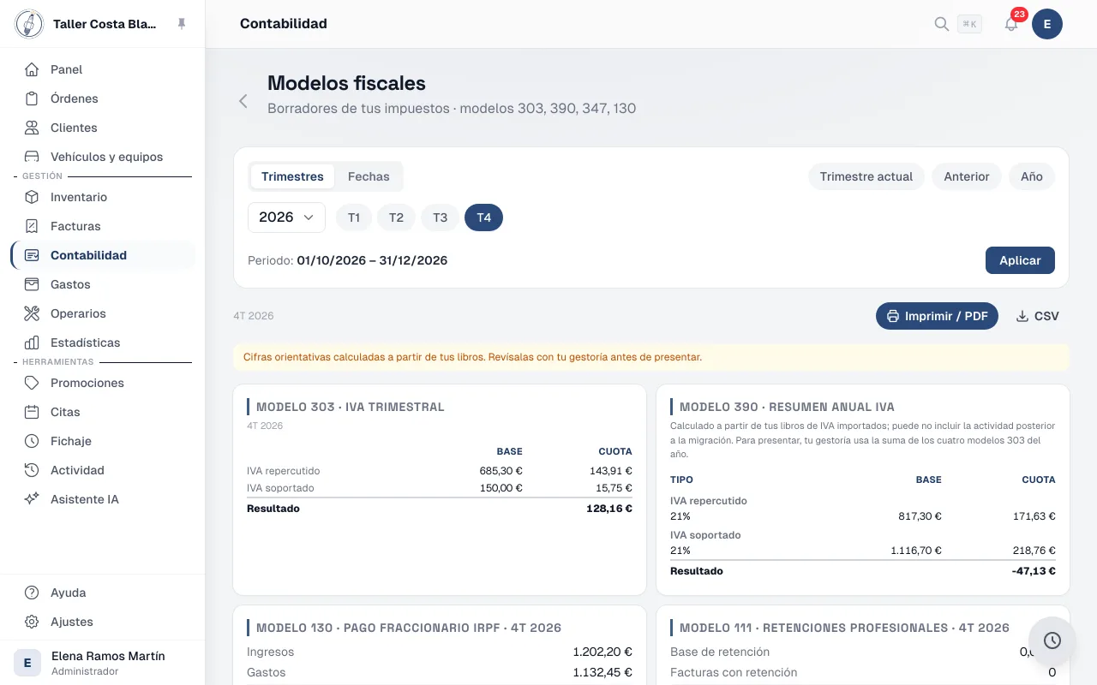
Task: Select quarter T1
Action: pyautogui.click(x=354, y=217)
